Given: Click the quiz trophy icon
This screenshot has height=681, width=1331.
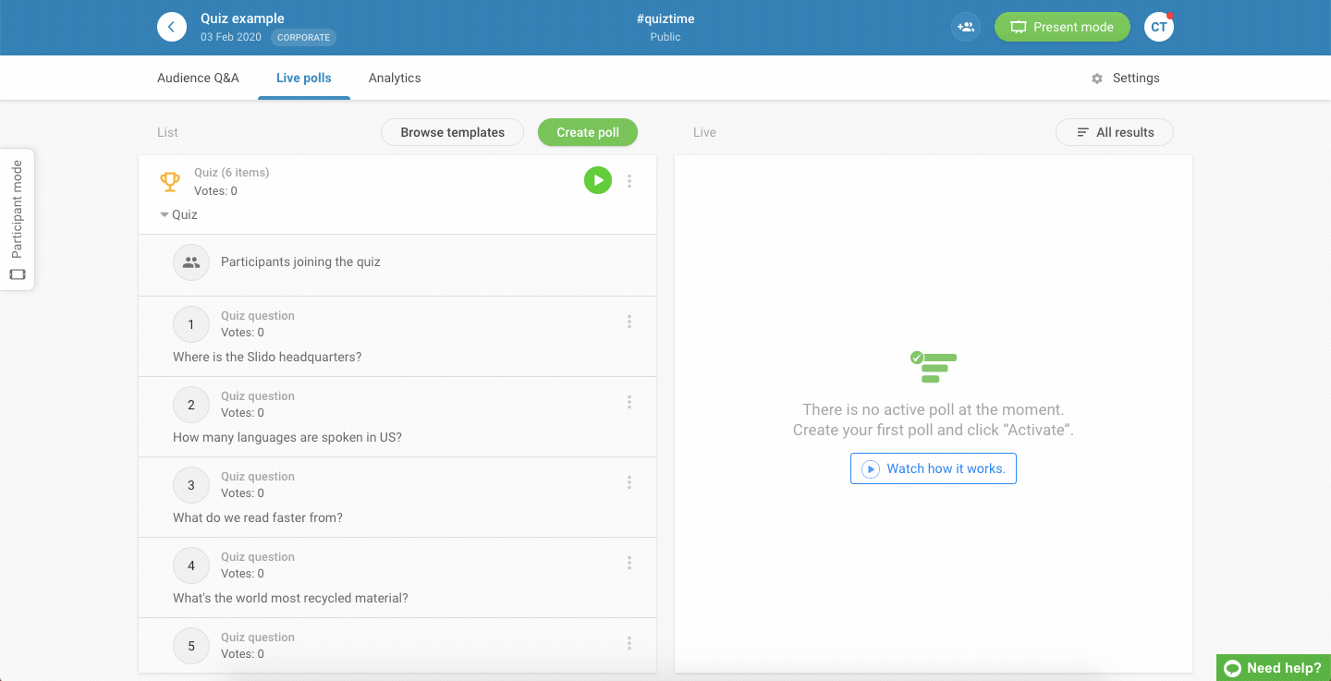Looking at the screenshot, I should point(170,182).
